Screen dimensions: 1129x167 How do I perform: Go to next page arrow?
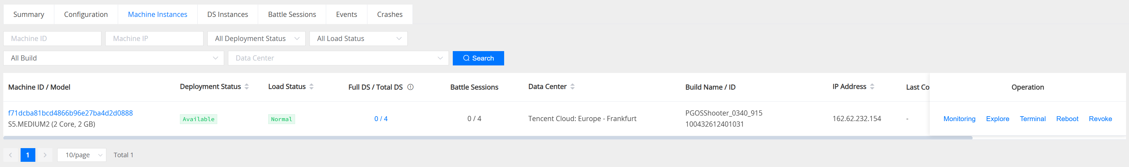point(45,155)
